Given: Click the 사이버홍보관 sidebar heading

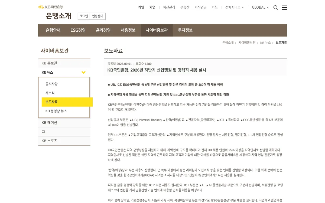Looking at the screenshot, I should [x=54, y=51].
